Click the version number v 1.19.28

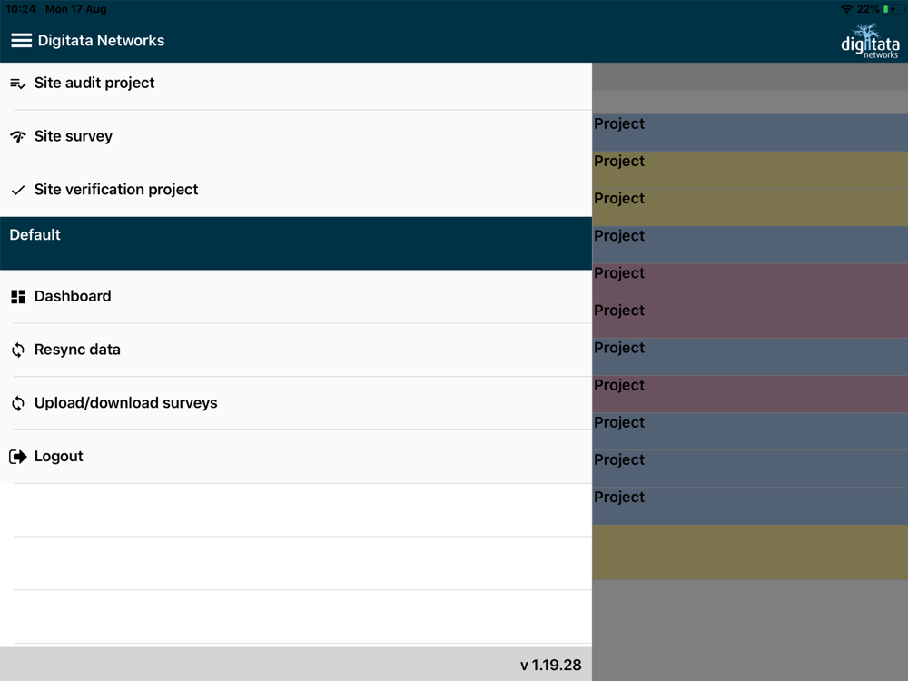tap(551, 665)
